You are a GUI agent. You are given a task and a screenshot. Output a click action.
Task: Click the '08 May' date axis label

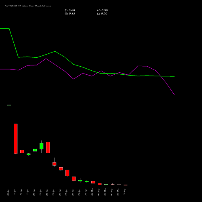118,192
